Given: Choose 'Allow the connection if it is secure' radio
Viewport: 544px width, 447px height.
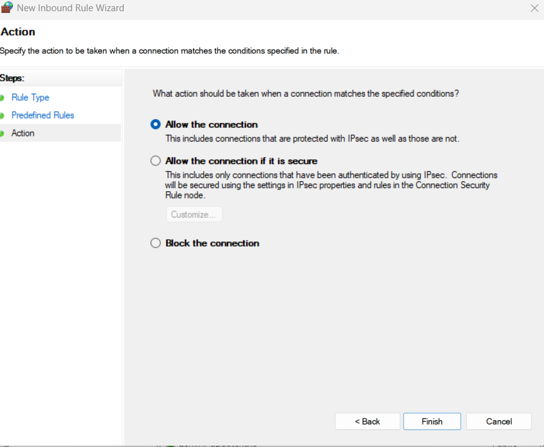Looking at the screenshot, I should click(x=155, y=161).
